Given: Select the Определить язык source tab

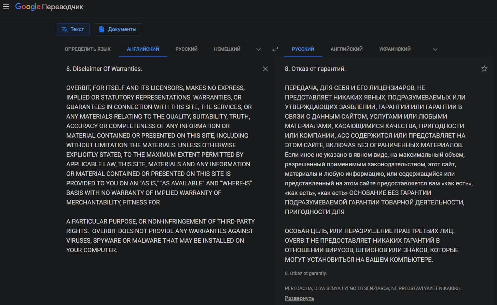Looking at the screenshot, I should 88,49.
